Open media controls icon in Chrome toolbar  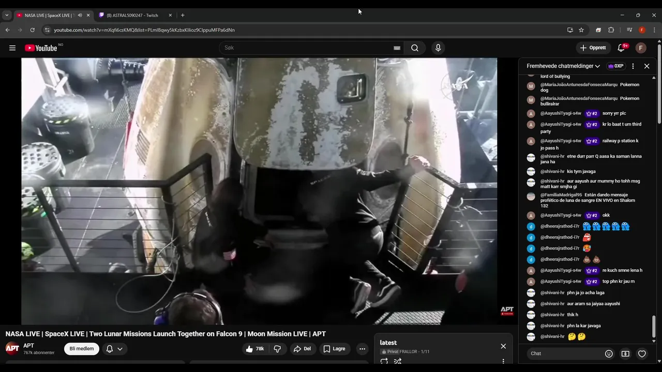pyautogui.click(x=629, y=30)
